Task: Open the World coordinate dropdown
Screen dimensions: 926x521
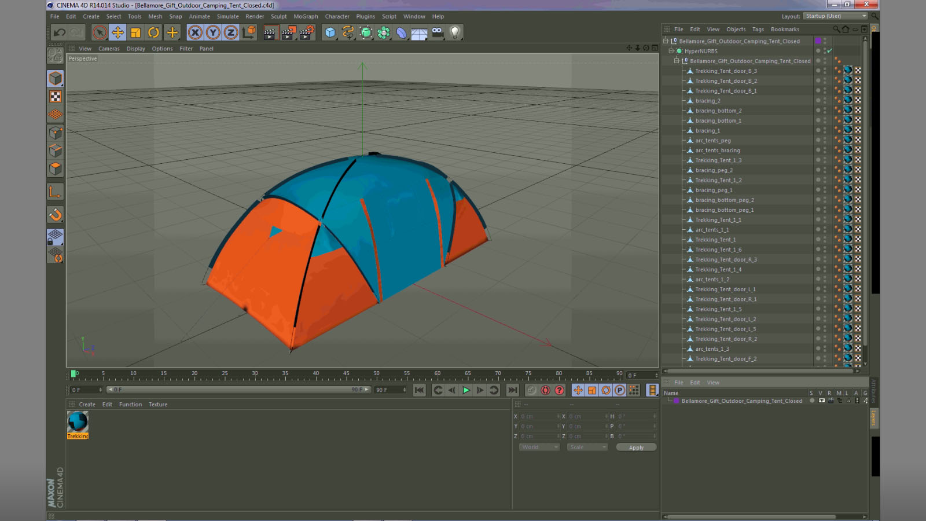Action: [539, 447]
